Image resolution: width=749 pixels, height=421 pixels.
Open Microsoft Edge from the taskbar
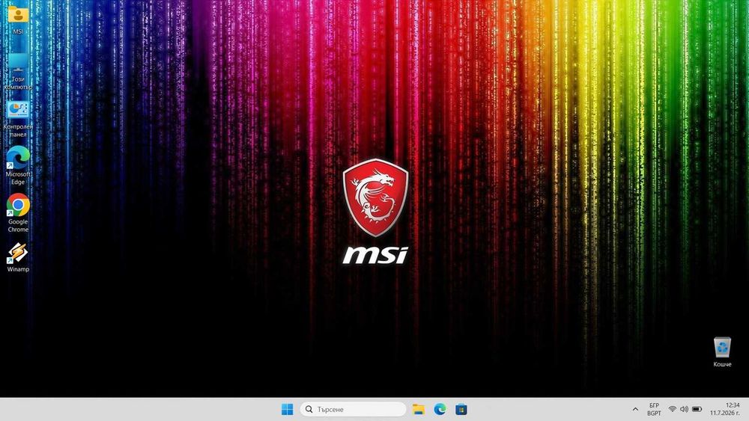[x=440, y=409]
